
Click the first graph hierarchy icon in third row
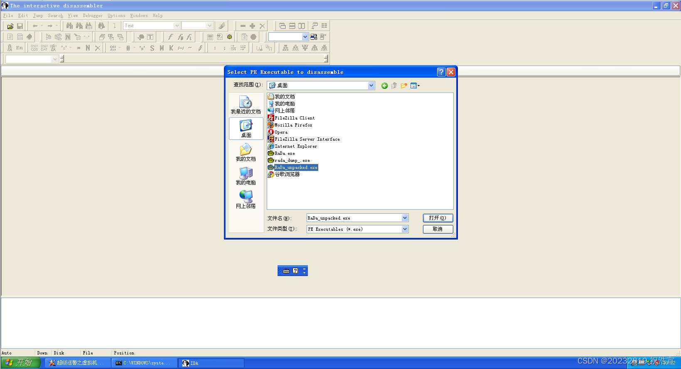point(285,48)
